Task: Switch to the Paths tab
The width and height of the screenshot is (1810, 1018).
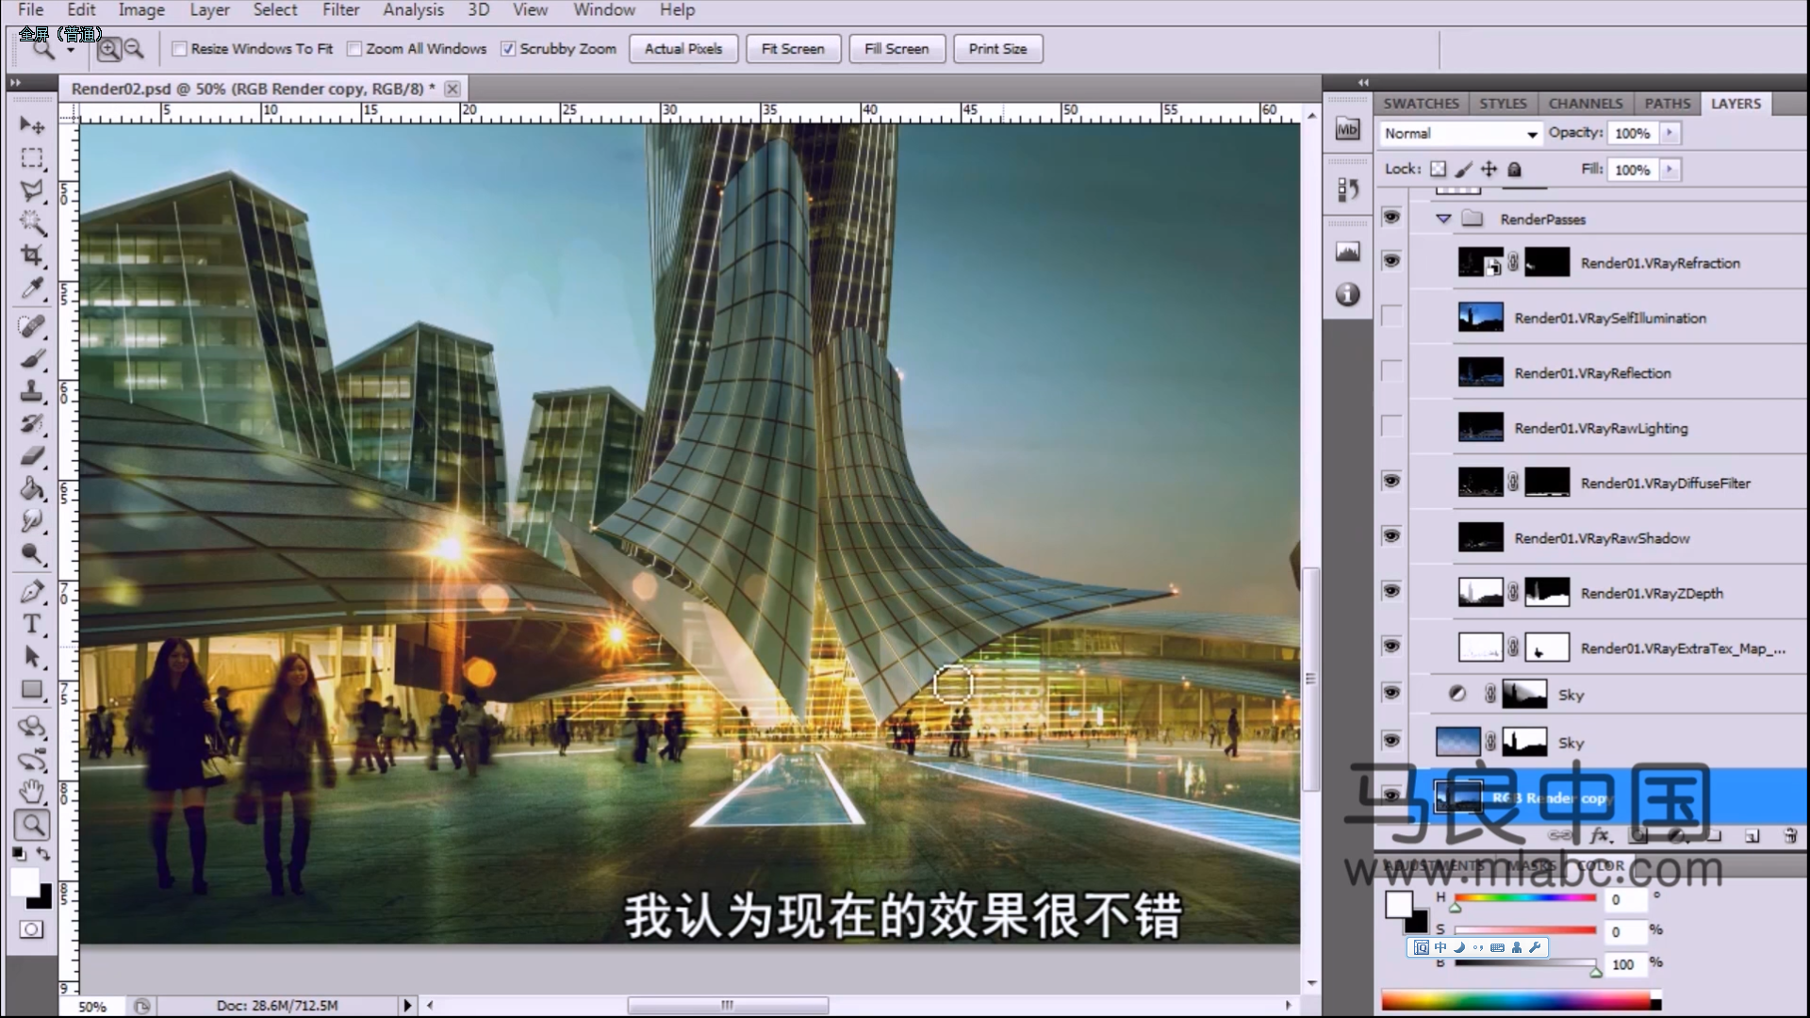Action: point(1668,104)
